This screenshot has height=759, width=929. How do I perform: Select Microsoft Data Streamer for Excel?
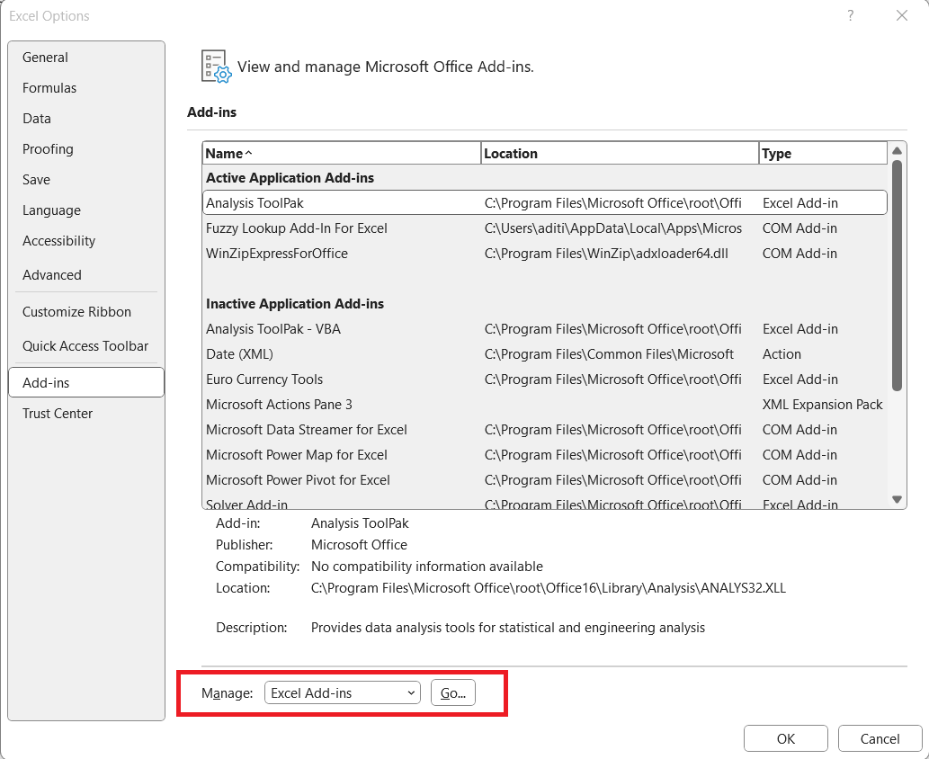(x=544, y=430)
